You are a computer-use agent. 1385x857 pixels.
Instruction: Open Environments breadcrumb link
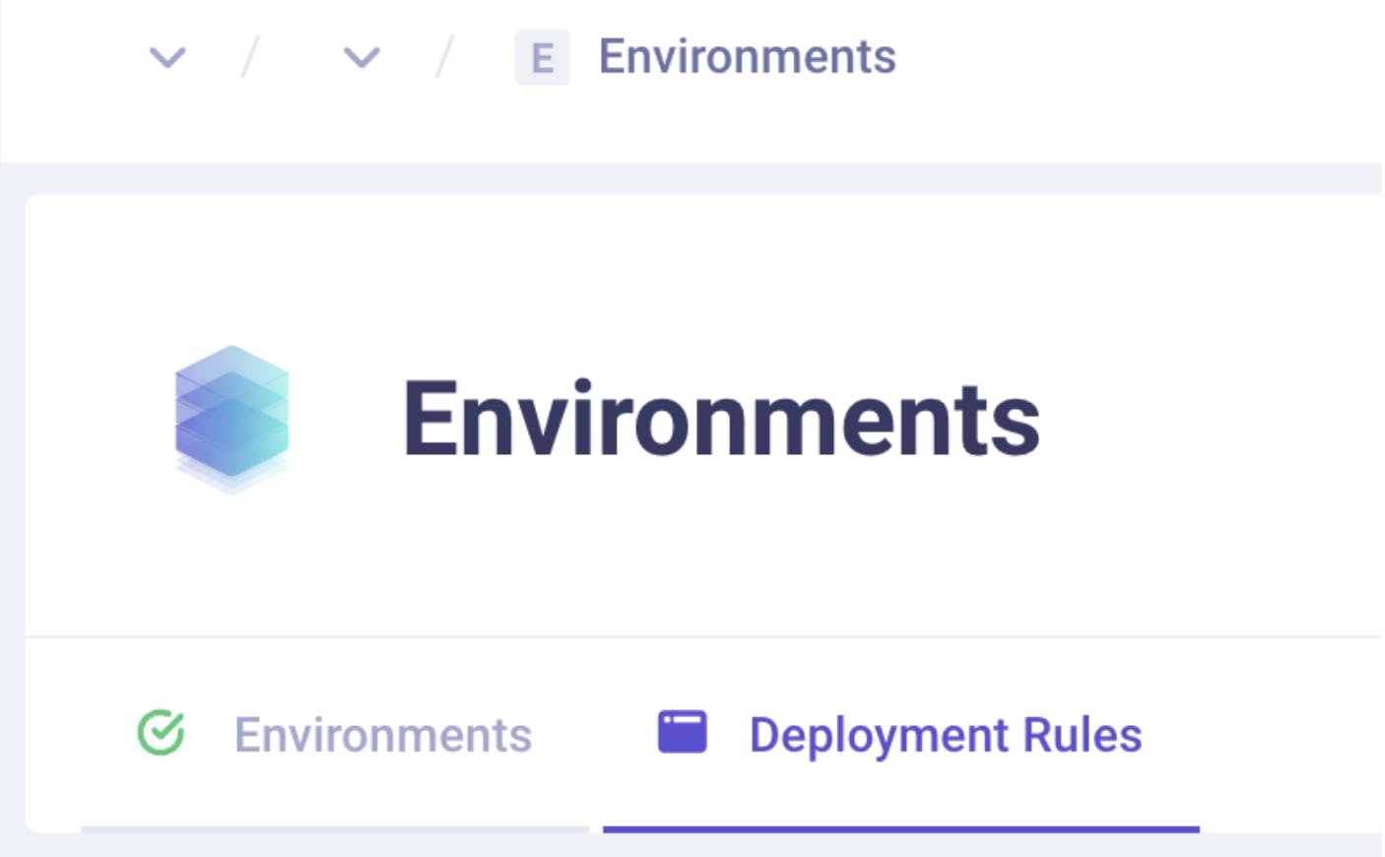(x=747, y=56)
